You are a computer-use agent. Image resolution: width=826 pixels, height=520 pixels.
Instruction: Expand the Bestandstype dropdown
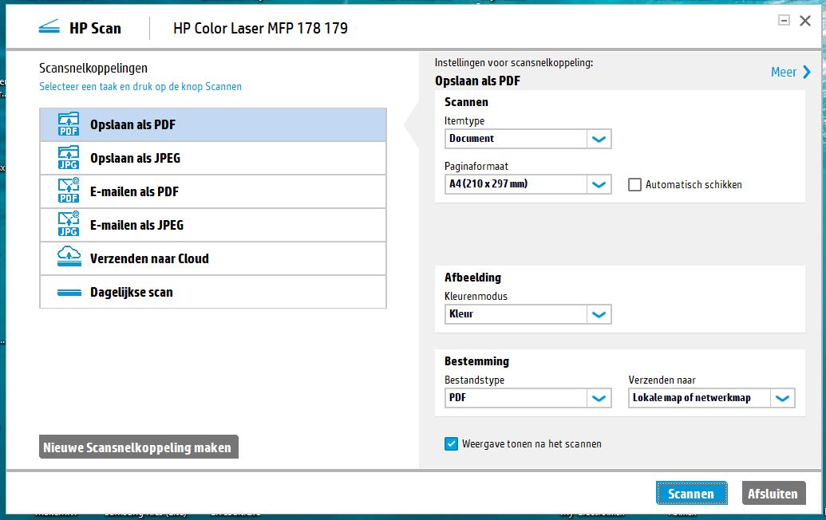pyautogui.click(x=599, y=398)
